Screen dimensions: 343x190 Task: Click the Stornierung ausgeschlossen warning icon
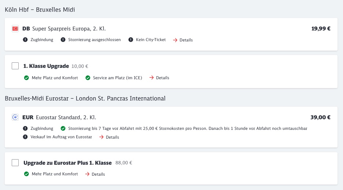click(63, 40)
